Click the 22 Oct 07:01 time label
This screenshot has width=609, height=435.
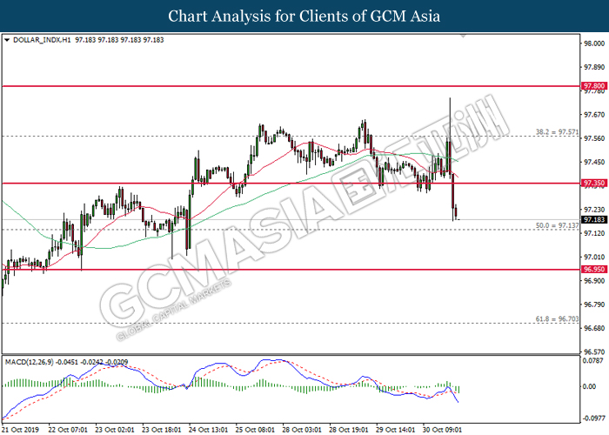coord(68,430)
